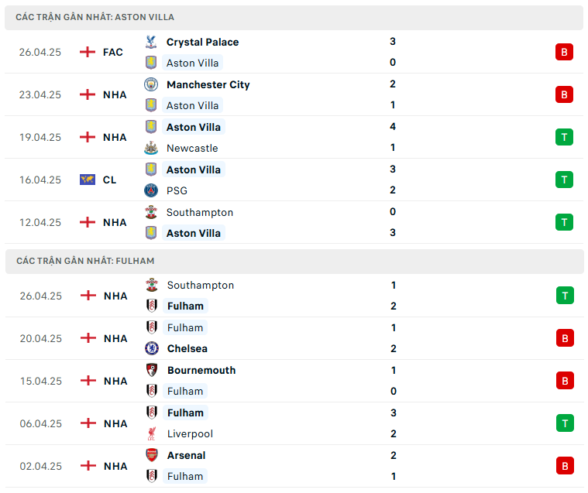Screen dimensions: 588x493
Task: Click the green T badge for Liverpool match
Action: 565,423
